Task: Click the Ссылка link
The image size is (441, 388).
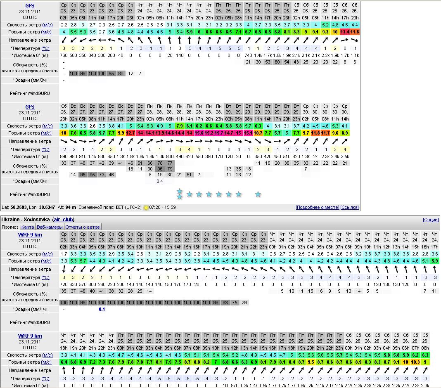Action: tap(350, 207)
